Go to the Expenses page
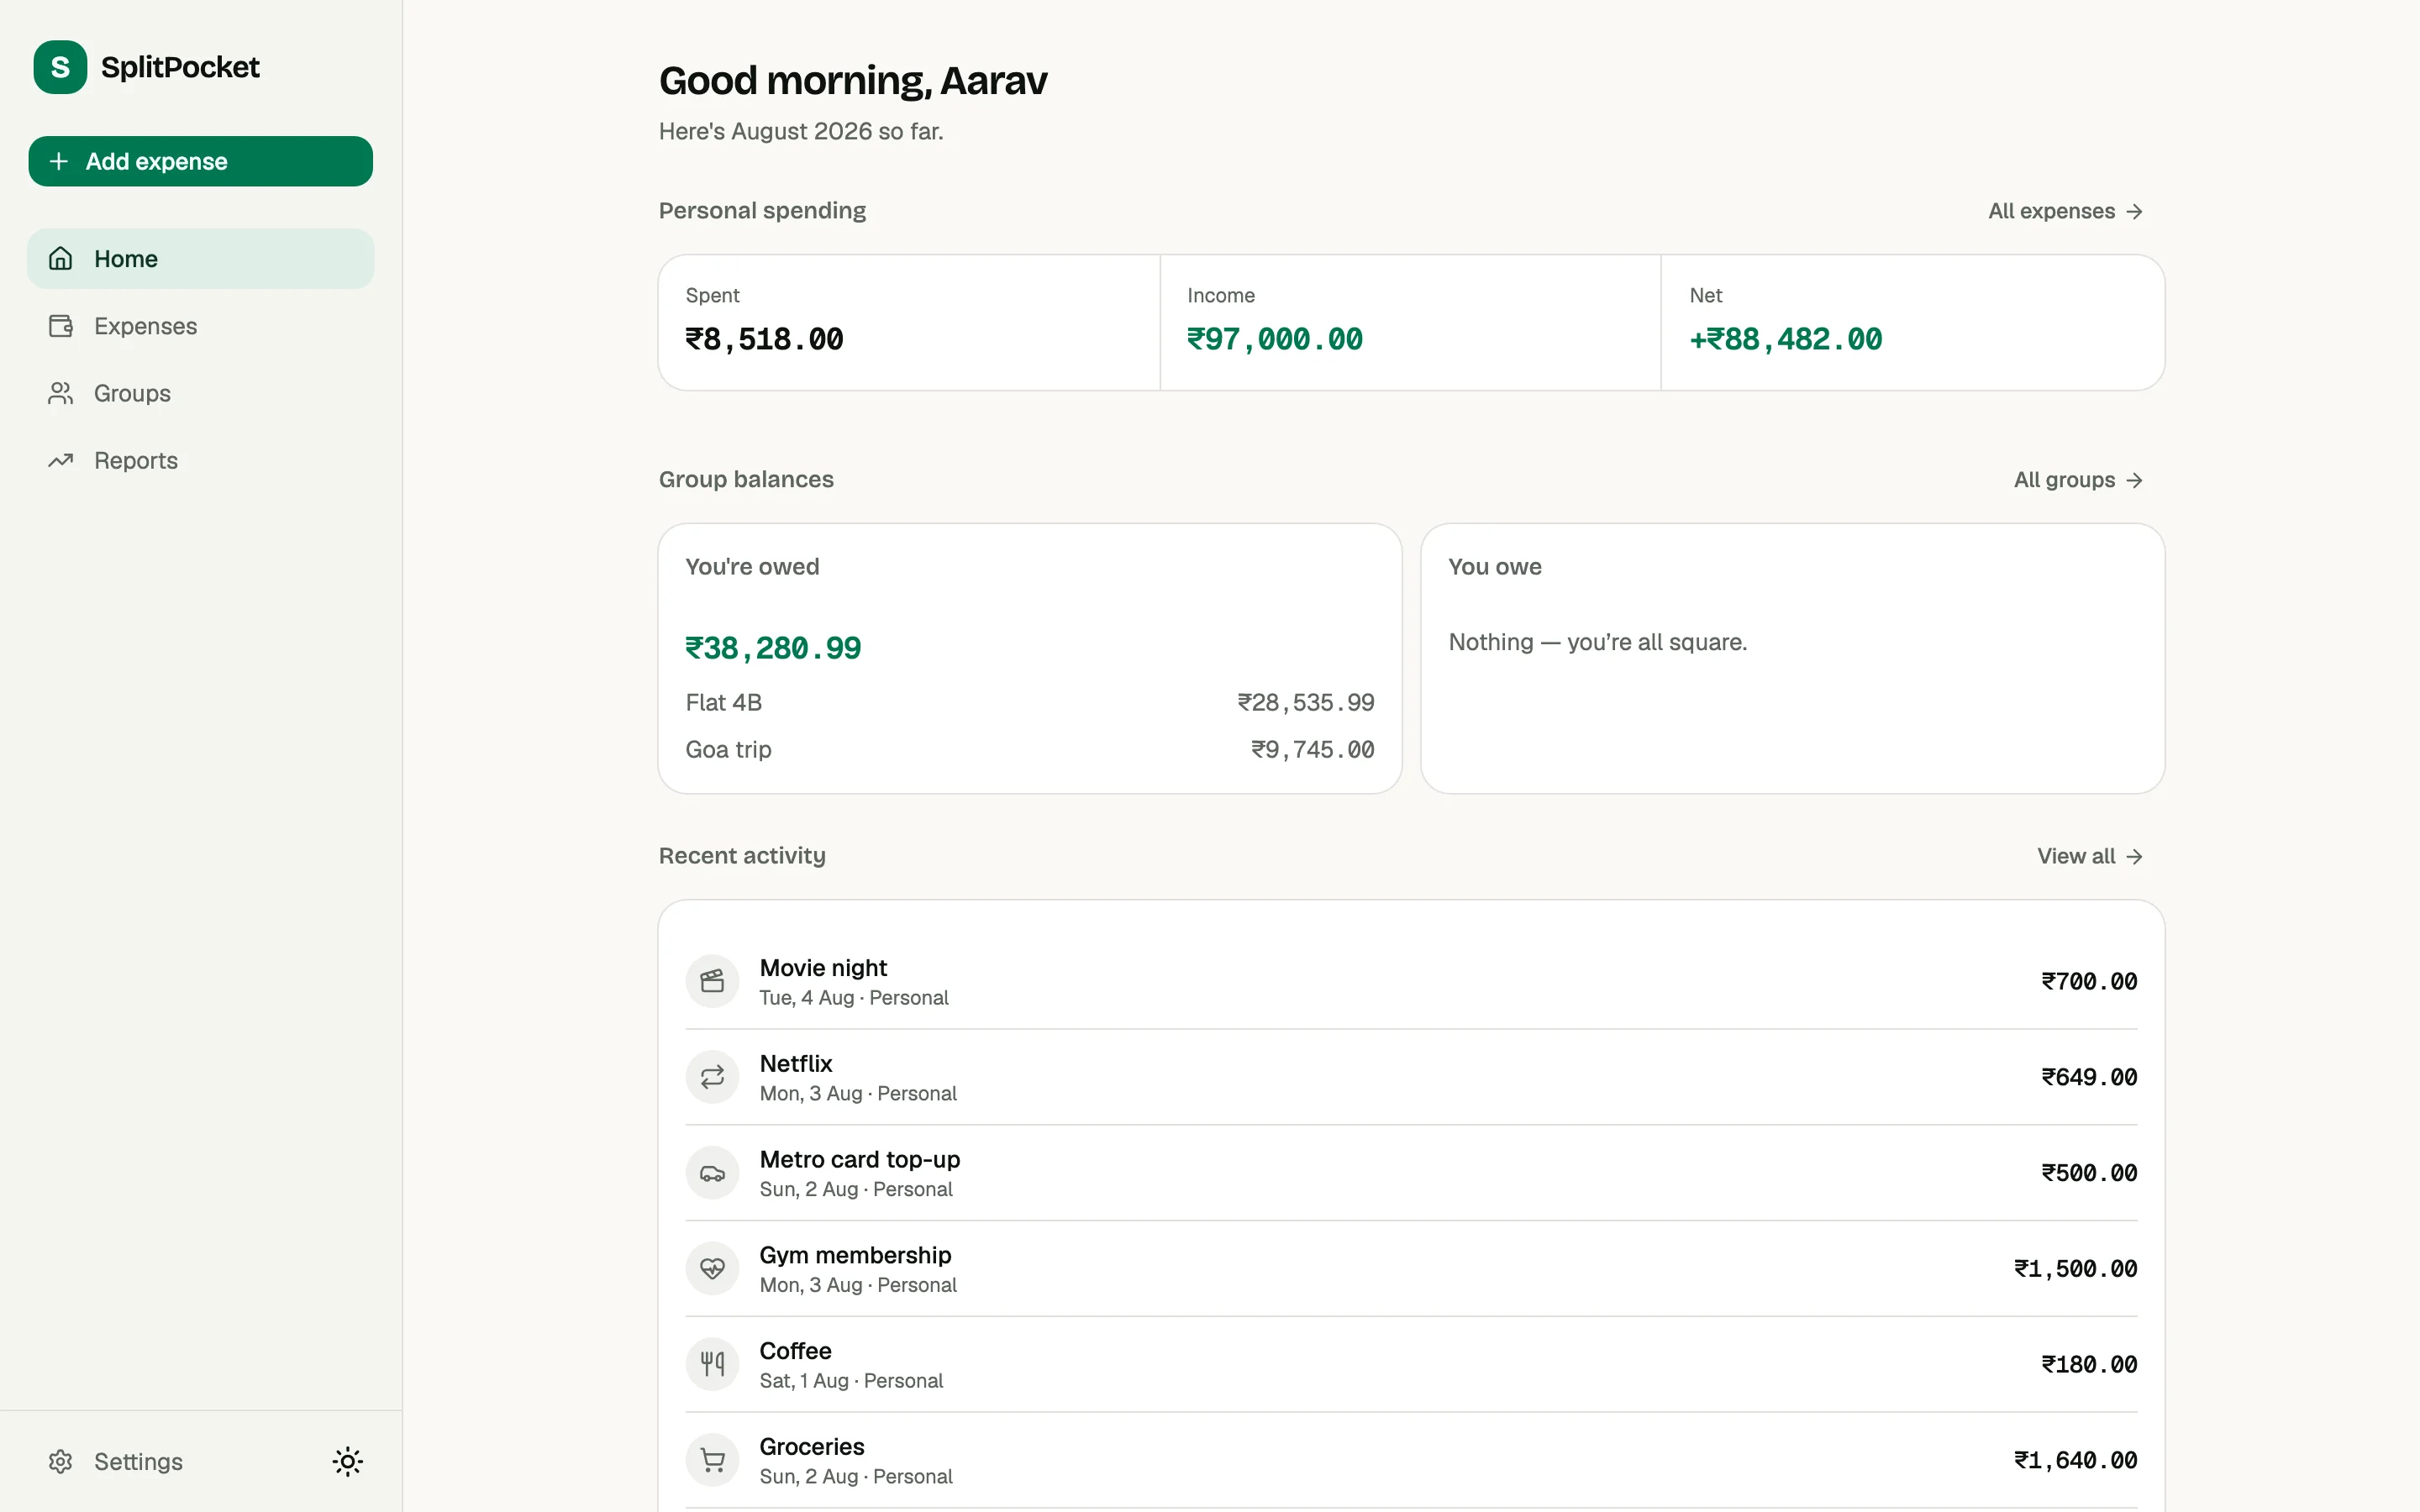 click(201, 326)
